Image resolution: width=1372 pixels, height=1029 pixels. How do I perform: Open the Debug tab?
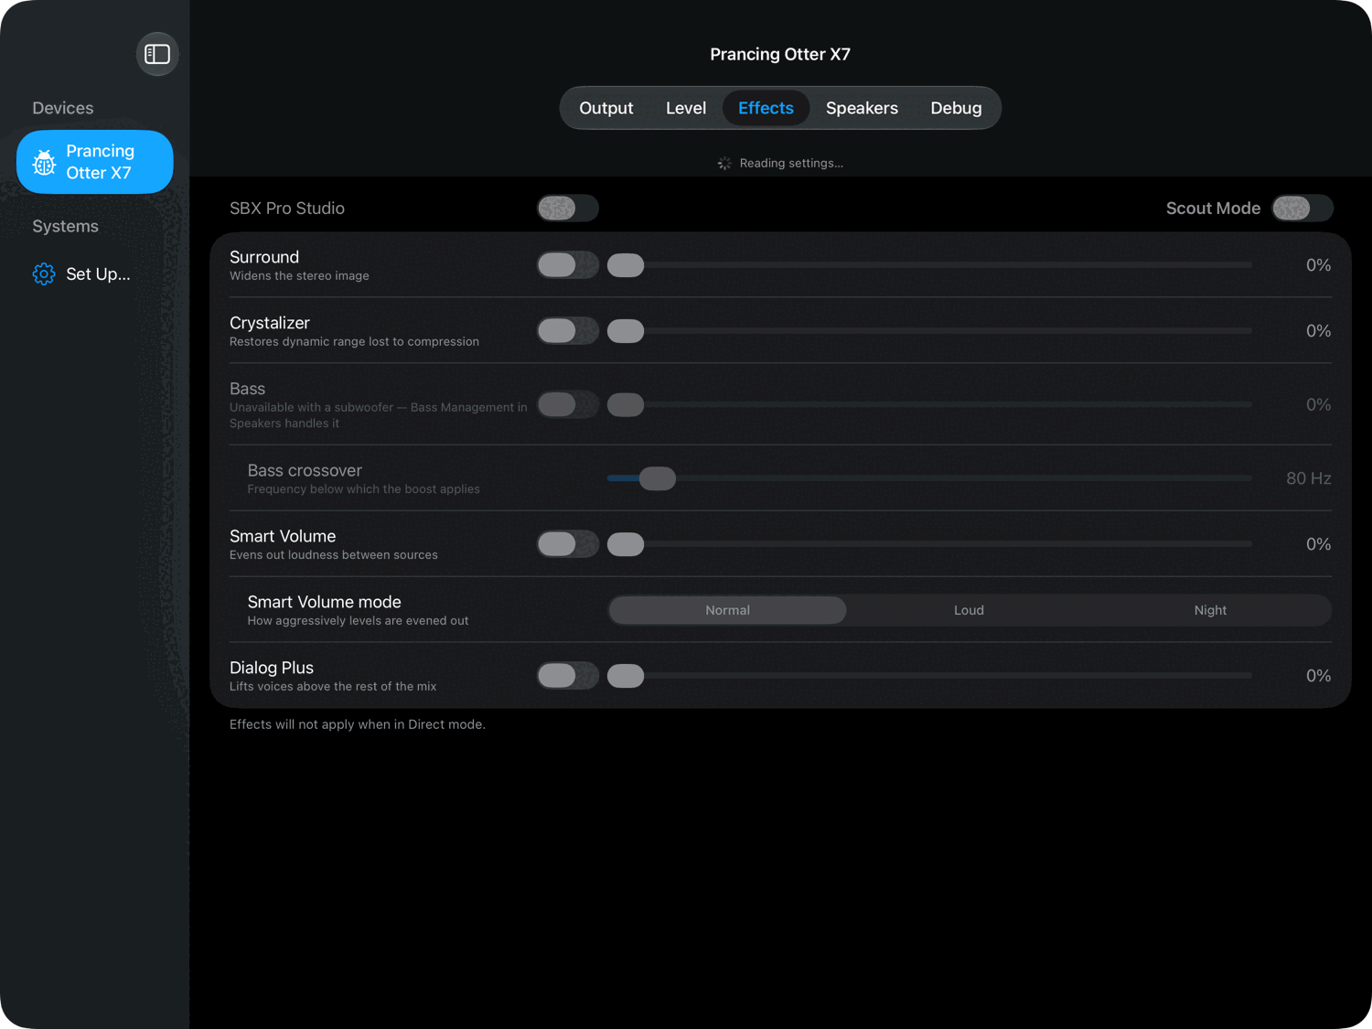tap(956, 108)
